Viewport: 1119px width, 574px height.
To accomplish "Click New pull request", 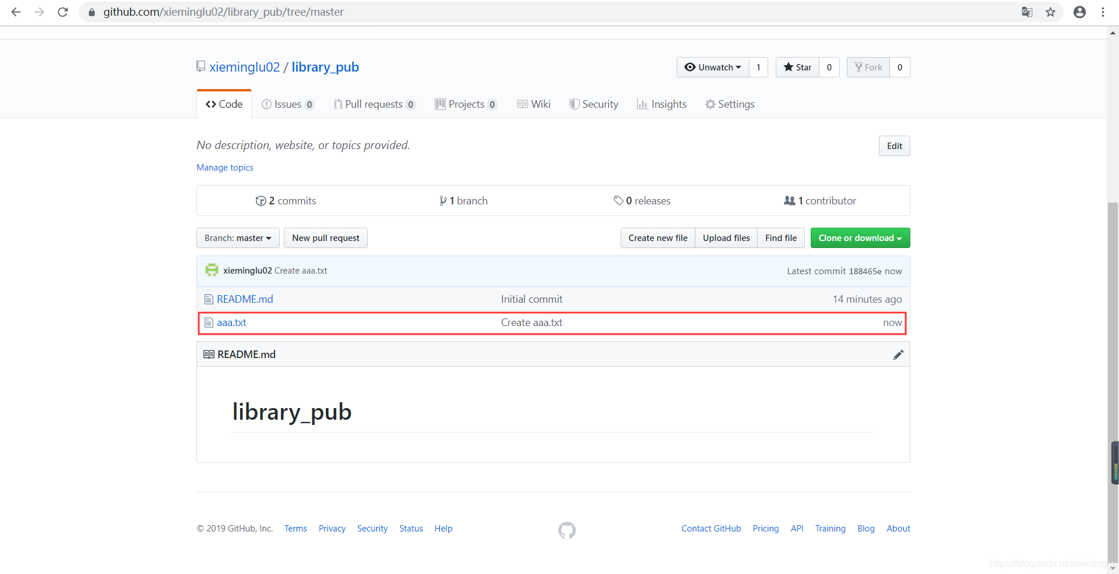I will tap(326, 238).
